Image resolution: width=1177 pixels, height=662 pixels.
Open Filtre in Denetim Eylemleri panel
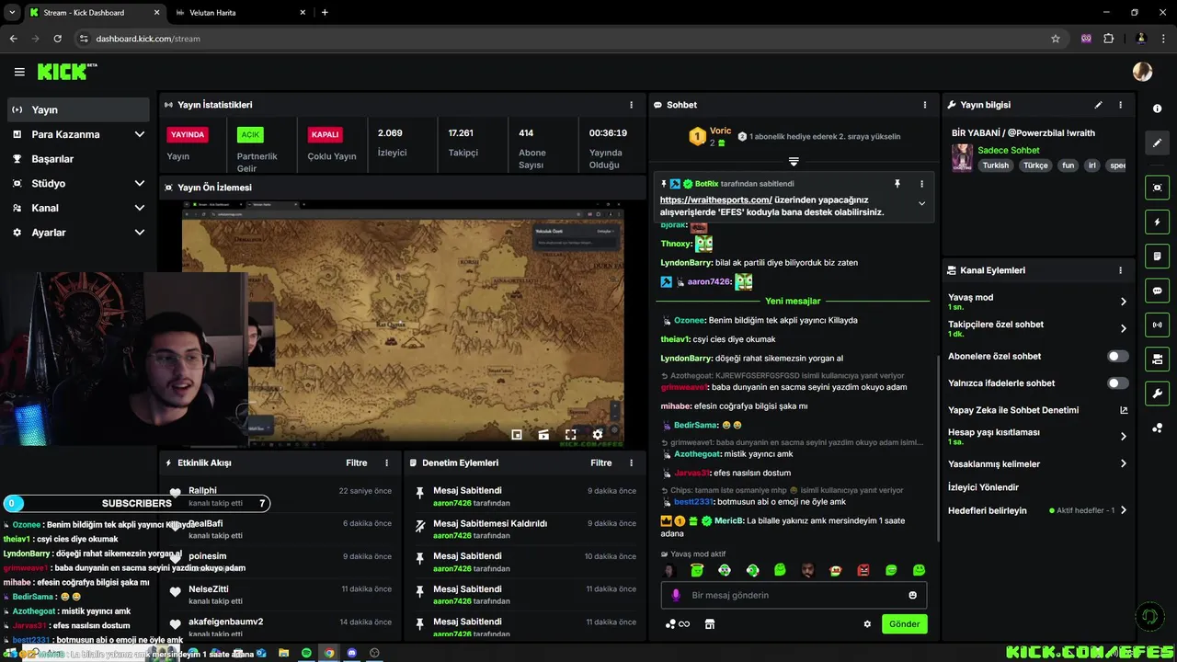pos(601,462)
